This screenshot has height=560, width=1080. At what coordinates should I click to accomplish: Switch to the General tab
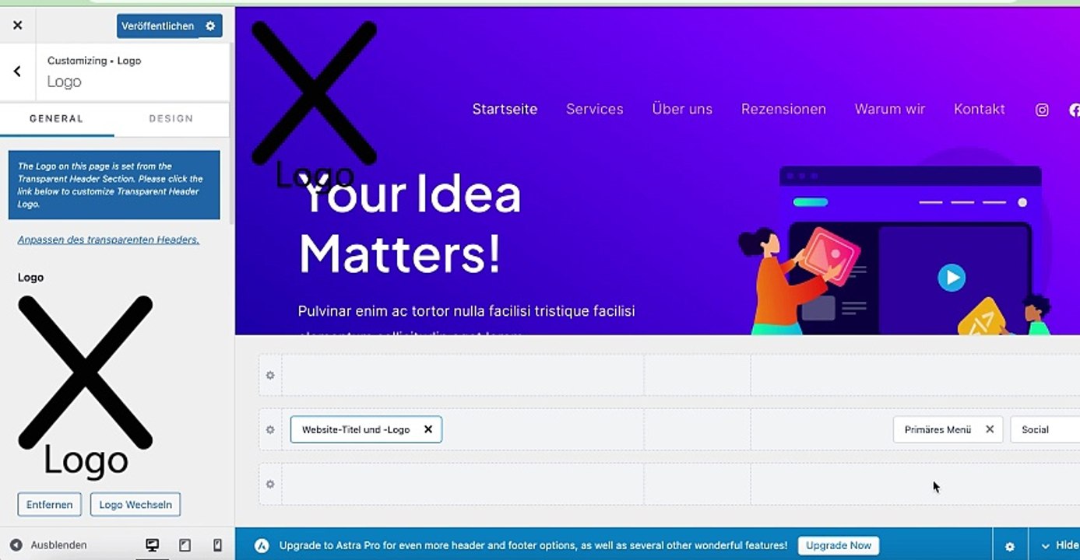tap(57, 119)
